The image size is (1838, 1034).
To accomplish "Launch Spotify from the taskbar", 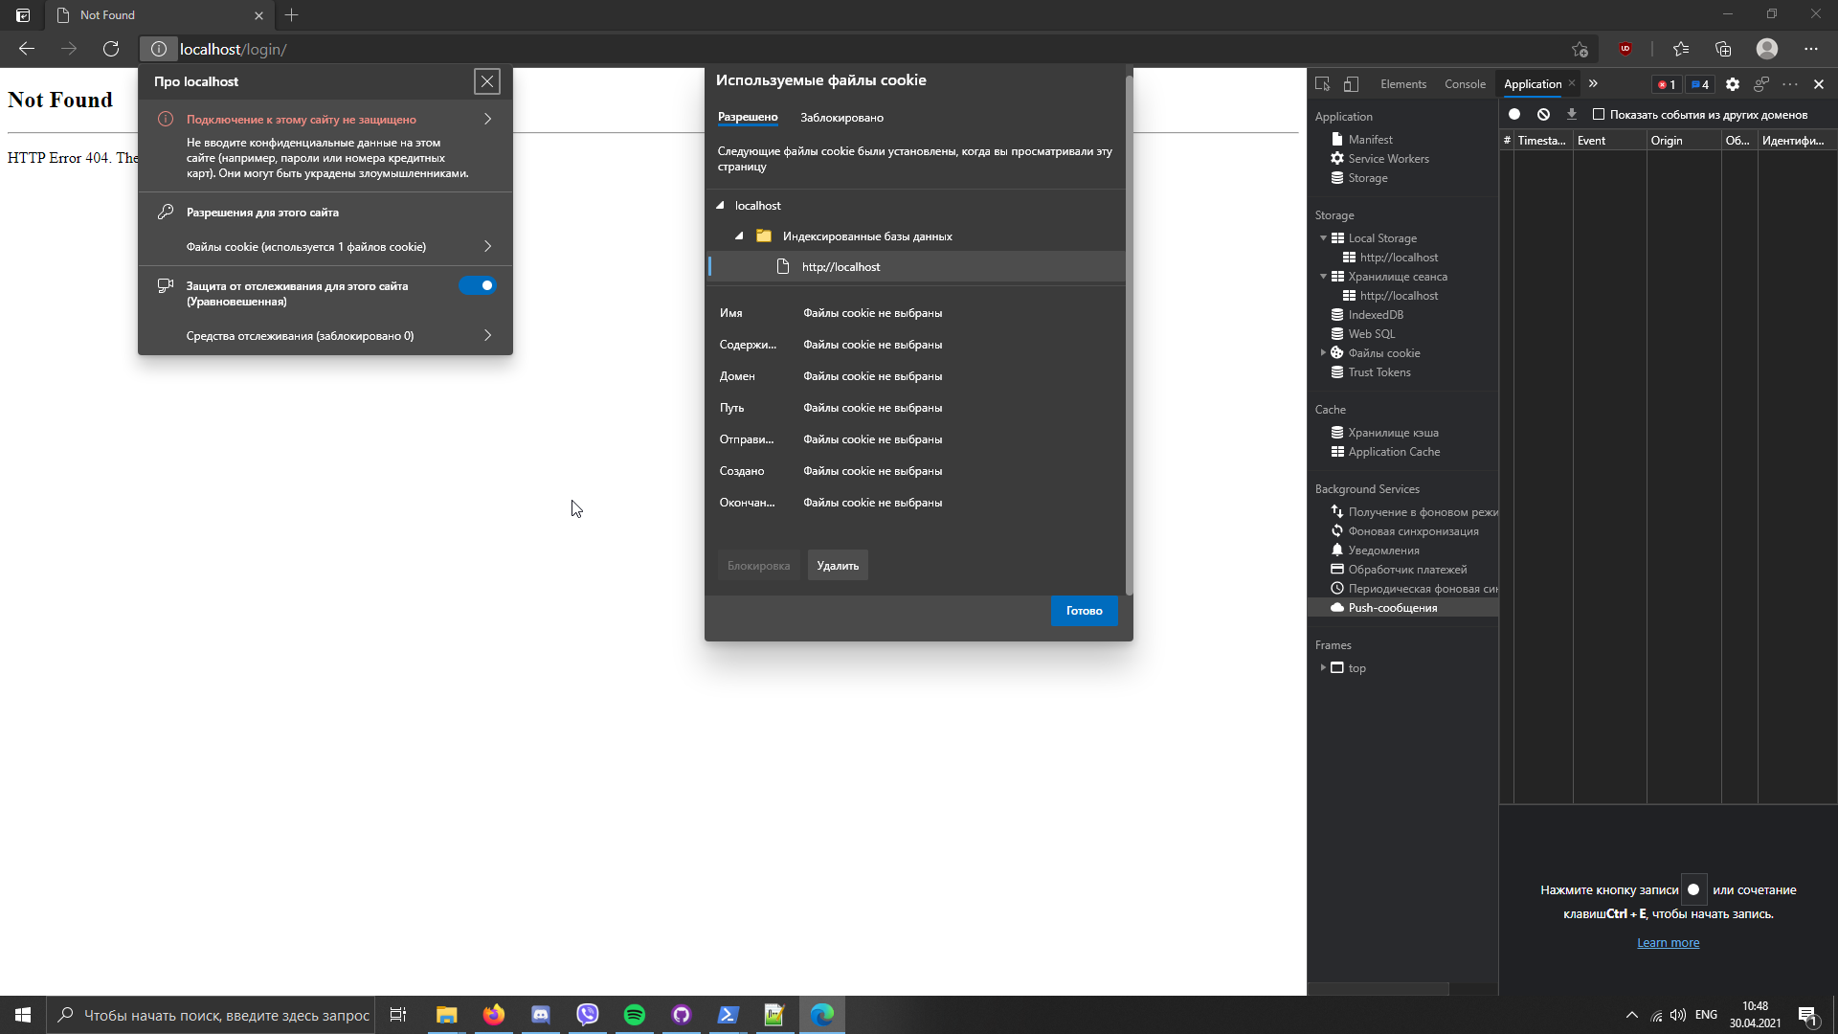I will [634, 1015].
